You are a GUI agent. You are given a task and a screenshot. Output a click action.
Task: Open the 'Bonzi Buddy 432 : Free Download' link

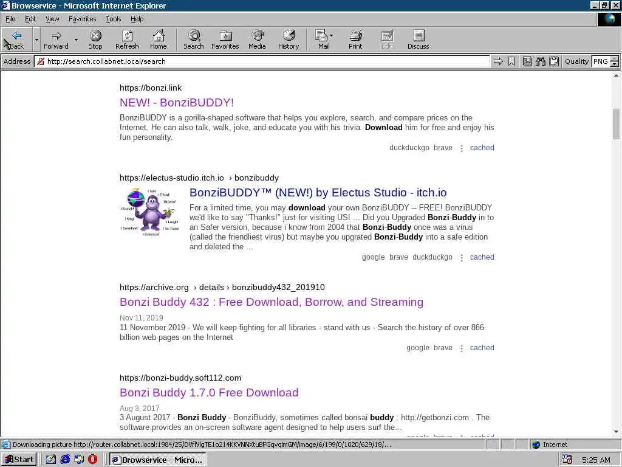pyautogui.click(x=272, y=302)
